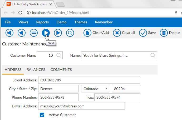Click the Clear/Add document icon
Image resolution: width=182 pixels, height=120 pixels.
click(x=87, y=33)
